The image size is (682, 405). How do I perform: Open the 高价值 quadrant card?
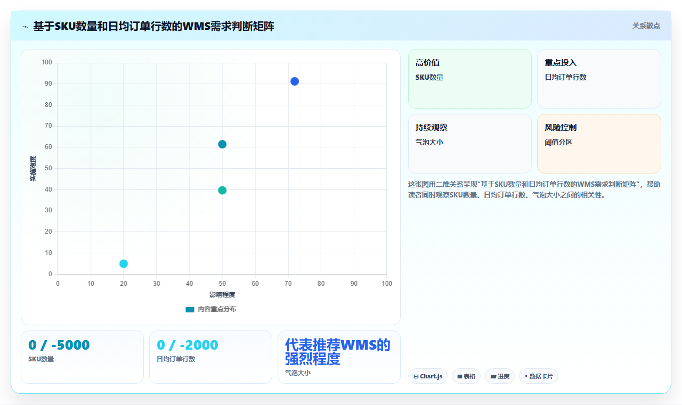click(470, 79)
